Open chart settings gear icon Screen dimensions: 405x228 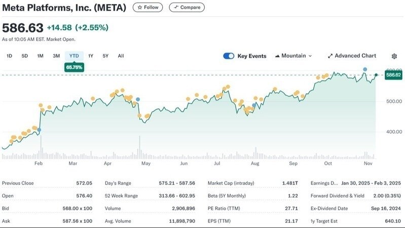pyautogui.click(x=394, y=56)
